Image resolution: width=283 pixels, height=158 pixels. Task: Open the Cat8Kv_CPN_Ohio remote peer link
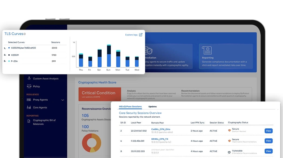click(x=161, y=129)
